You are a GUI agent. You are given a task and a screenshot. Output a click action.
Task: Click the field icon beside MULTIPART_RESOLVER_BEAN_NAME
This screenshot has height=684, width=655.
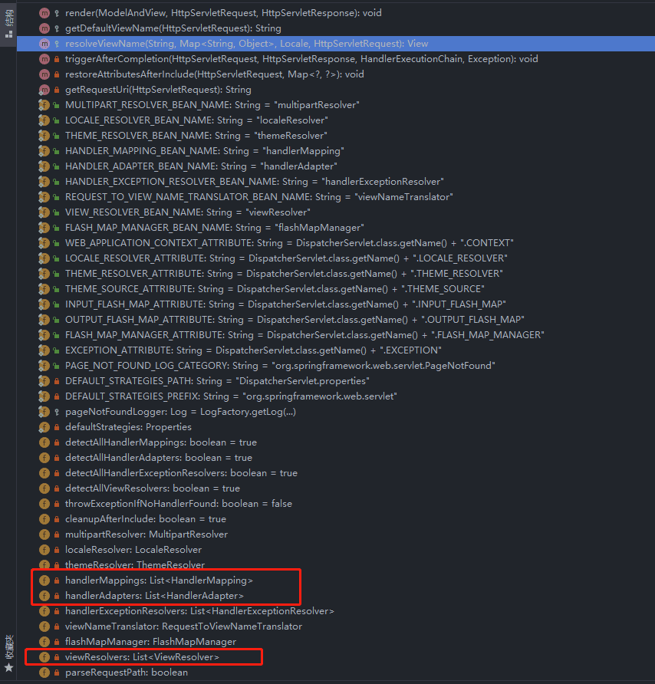pyautogui.click(x=44, y=105)
